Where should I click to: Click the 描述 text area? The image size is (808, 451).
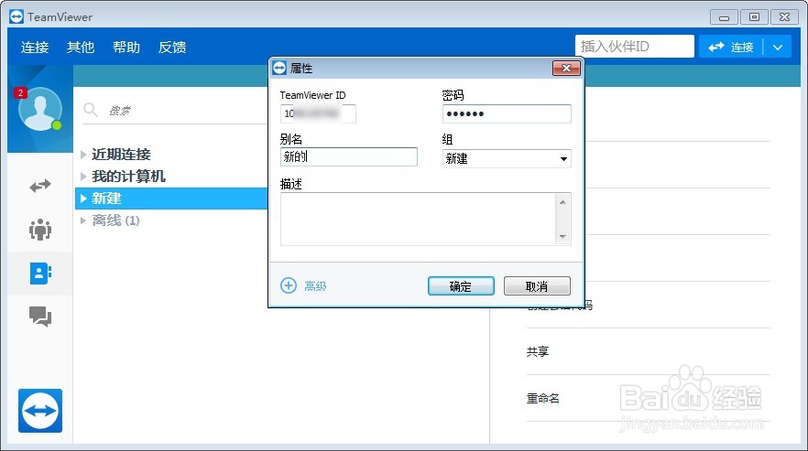[x=418, y=219]
